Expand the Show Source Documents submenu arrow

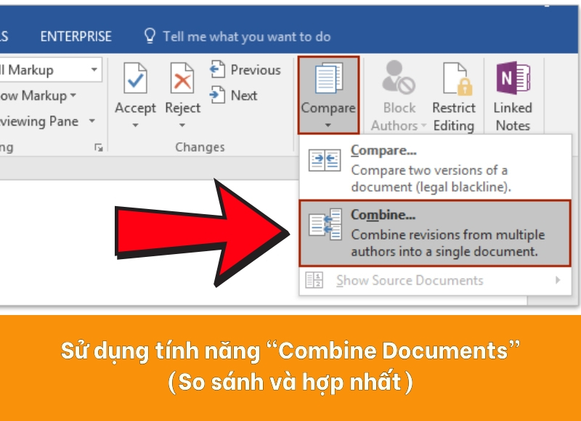pyautogui.click(x=558, y=280)
